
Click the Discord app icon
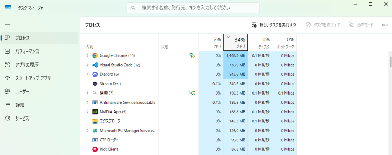[95, 74]
